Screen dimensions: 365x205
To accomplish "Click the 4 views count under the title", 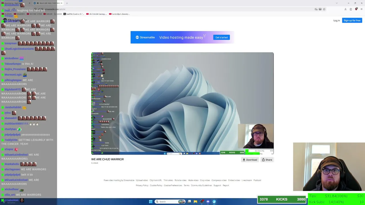I will click(95, 163).
